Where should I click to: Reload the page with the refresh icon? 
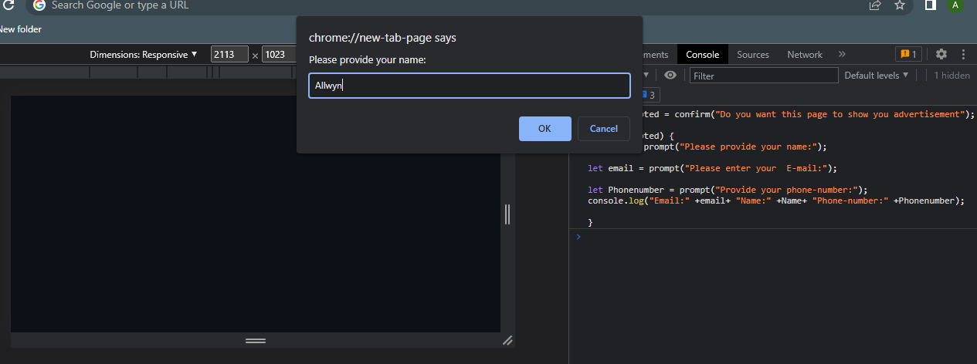(8, 5)
